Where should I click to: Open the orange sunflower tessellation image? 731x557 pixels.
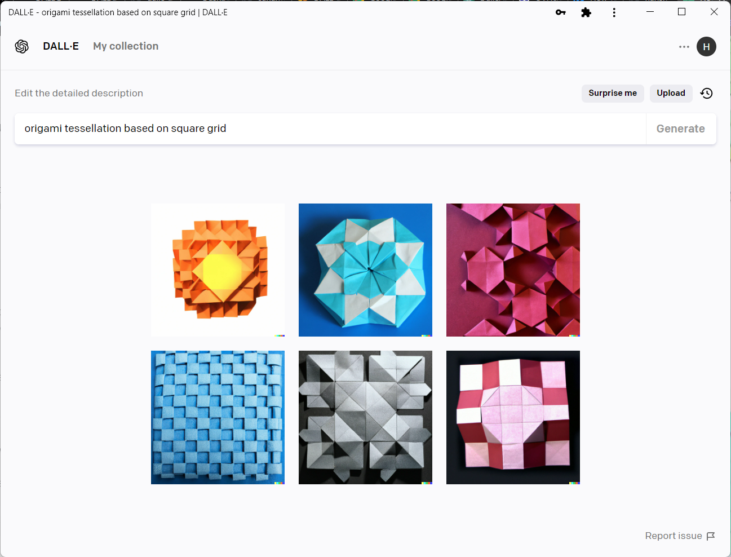point(218,270)
